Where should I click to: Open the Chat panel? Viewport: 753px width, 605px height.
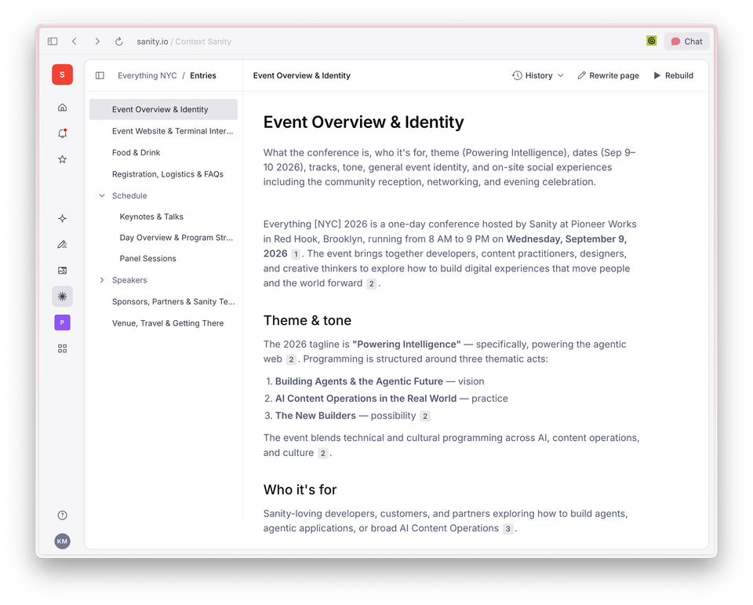click(x=687, y=42)
